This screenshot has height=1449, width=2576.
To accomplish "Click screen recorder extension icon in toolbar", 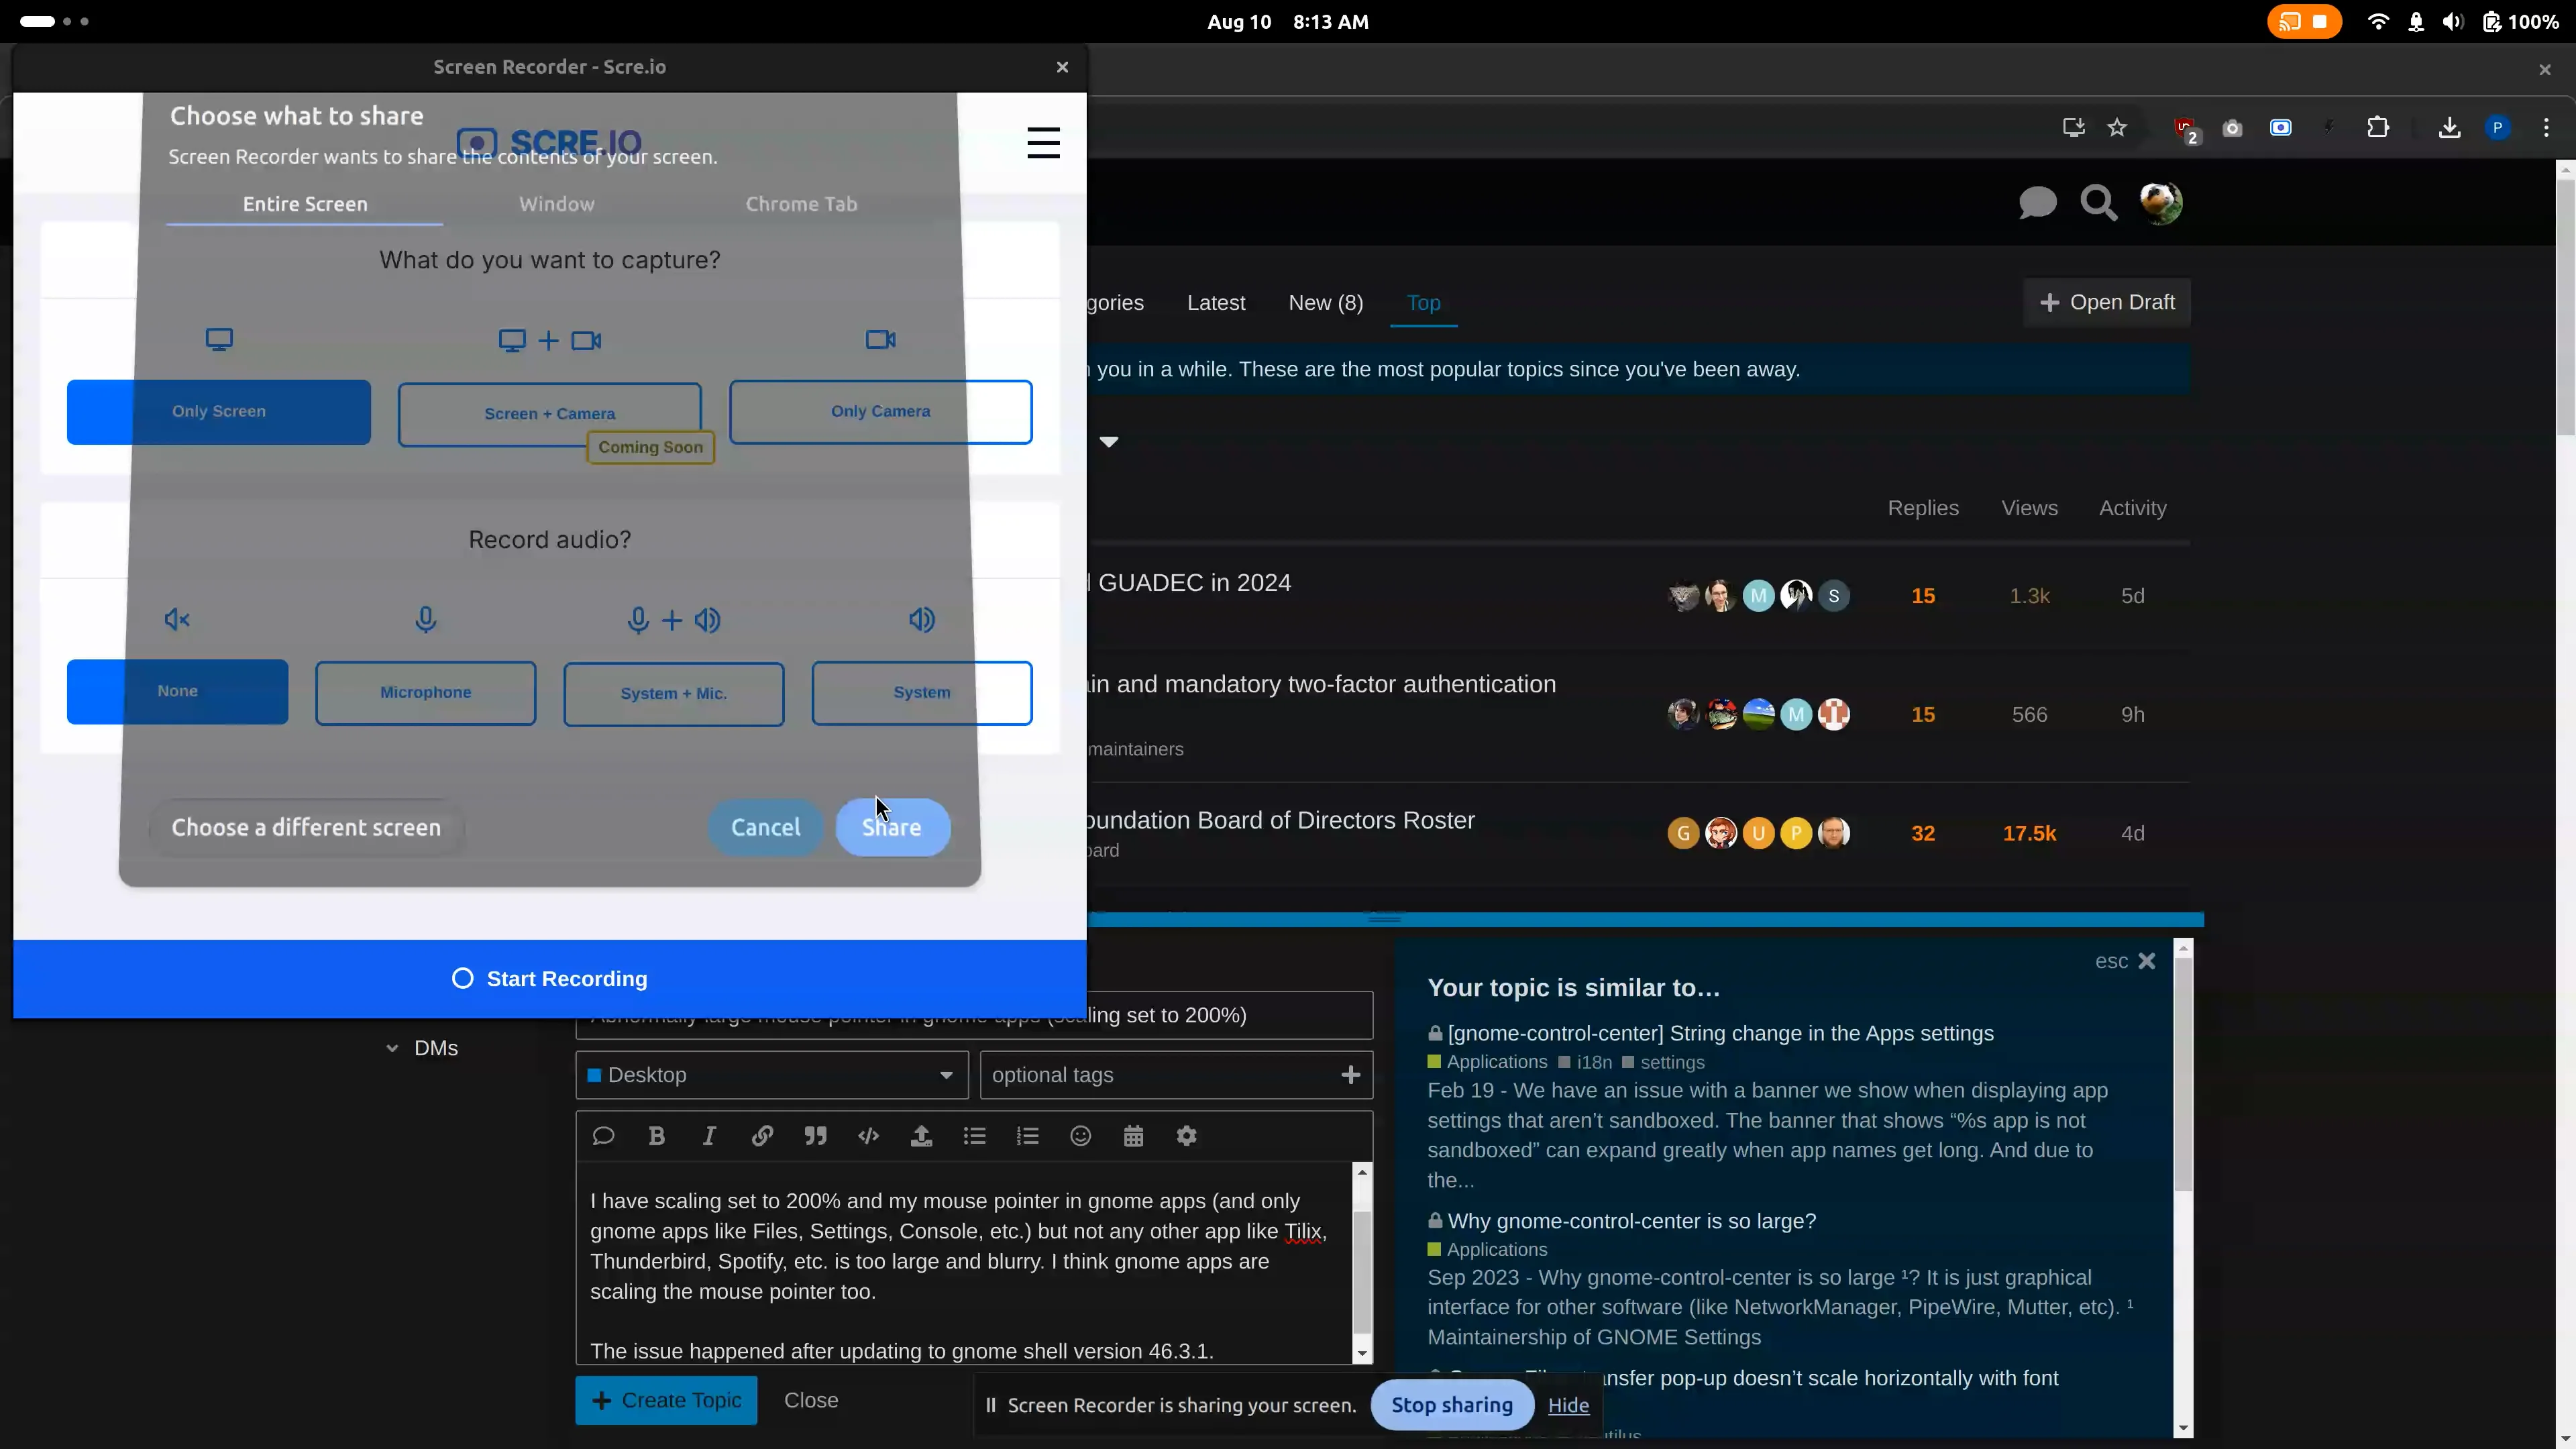I will coord(2280,128).
